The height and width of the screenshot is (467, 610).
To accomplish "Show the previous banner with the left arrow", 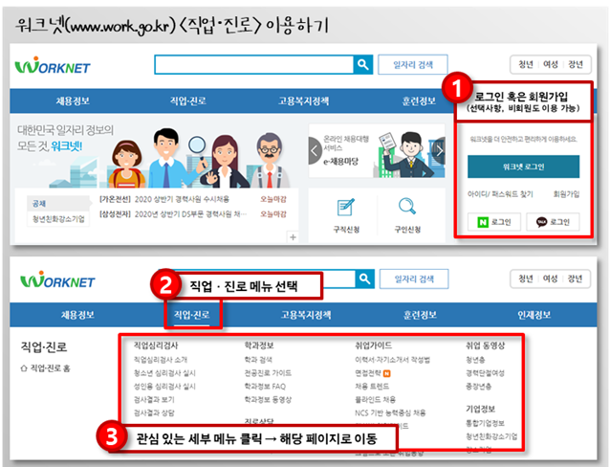I will point(315,150).
